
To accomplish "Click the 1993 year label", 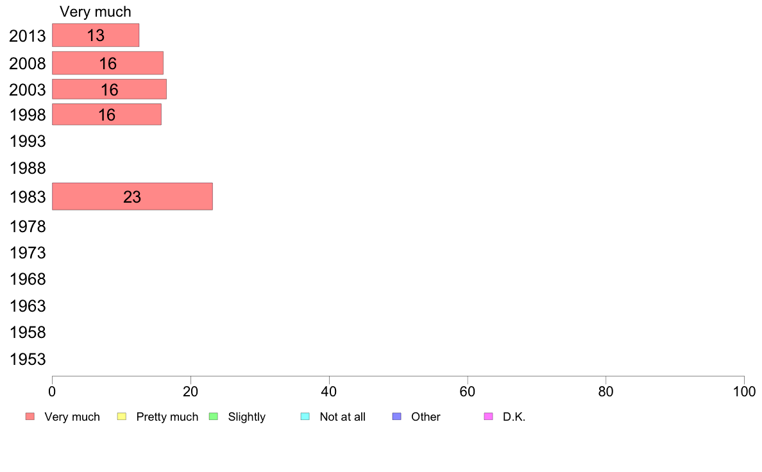I will [x=28, y=142].
